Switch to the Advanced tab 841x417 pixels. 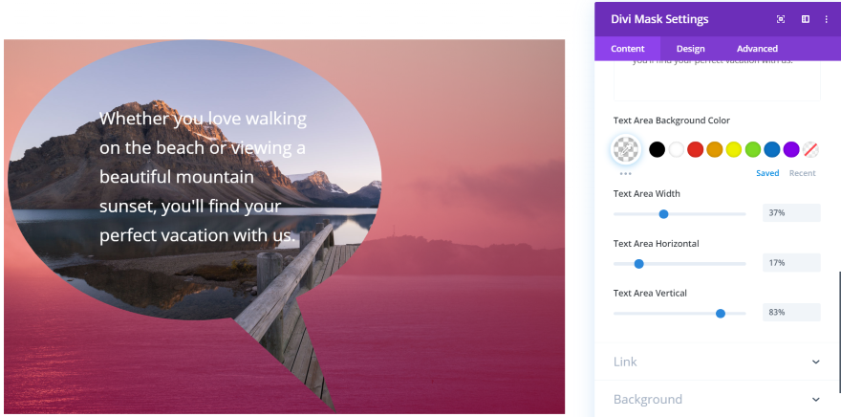click(x=757, y=49)
